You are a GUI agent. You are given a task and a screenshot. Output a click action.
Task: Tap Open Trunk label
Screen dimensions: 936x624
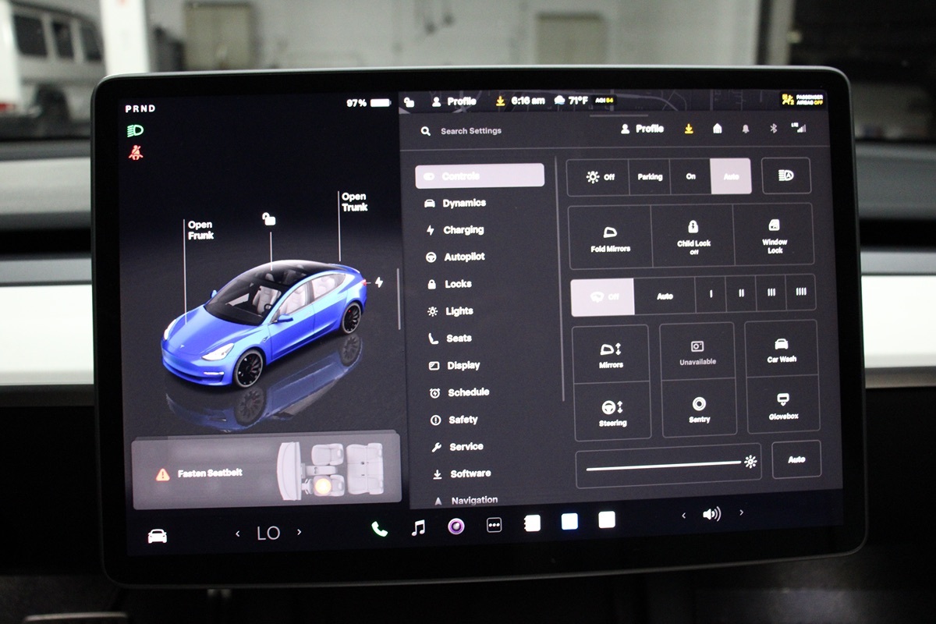353,202
